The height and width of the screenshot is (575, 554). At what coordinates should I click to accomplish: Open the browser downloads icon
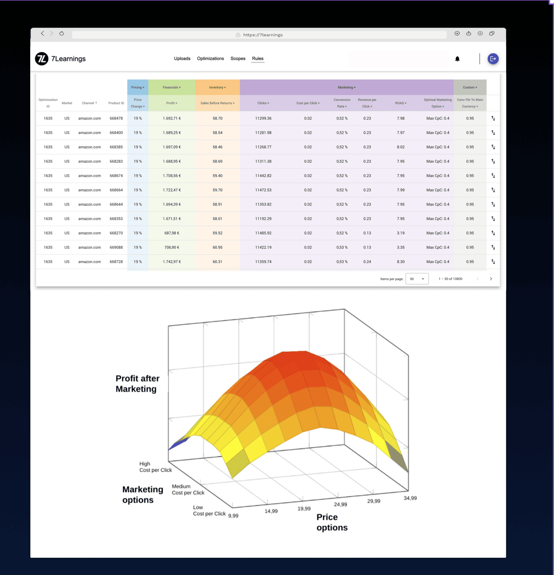[x=457, y=33]
